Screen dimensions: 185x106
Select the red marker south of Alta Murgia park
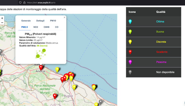pos(55,96)
